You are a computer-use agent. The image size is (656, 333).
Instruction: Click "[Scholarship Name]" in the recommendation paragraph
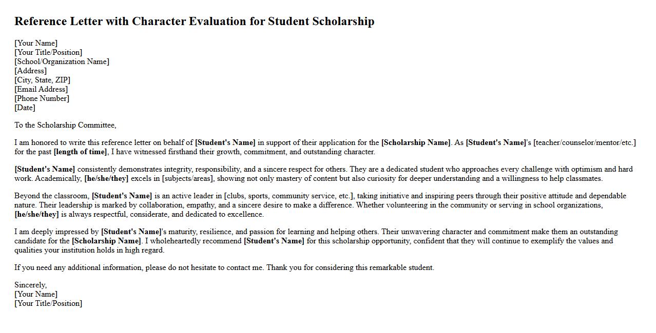point(106,241)
